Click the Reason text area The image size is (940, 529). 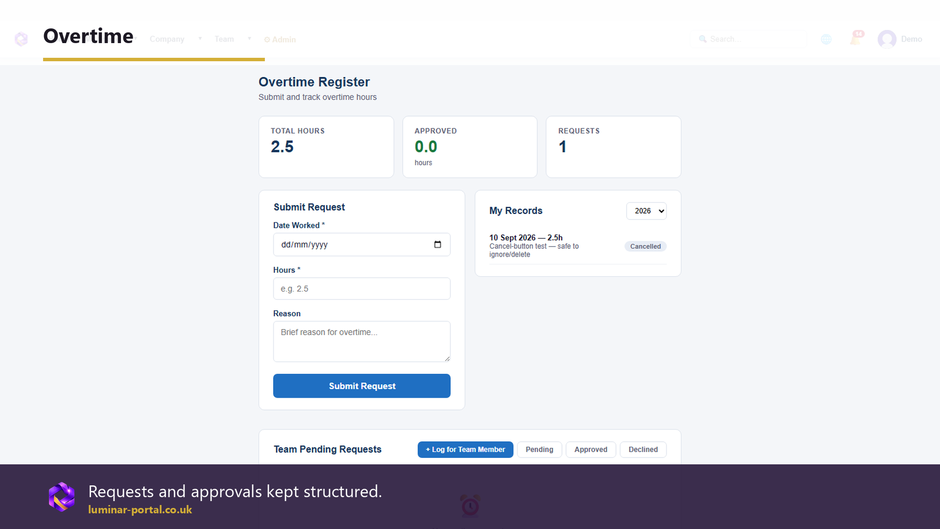pos(362,341)
